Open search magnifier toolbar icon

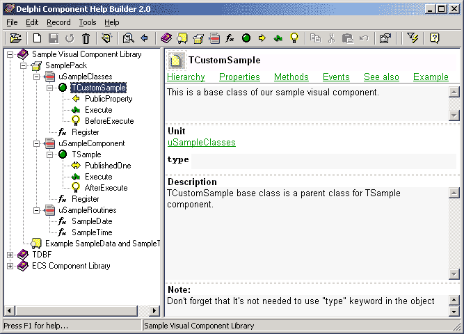click(x=128, y=38)
